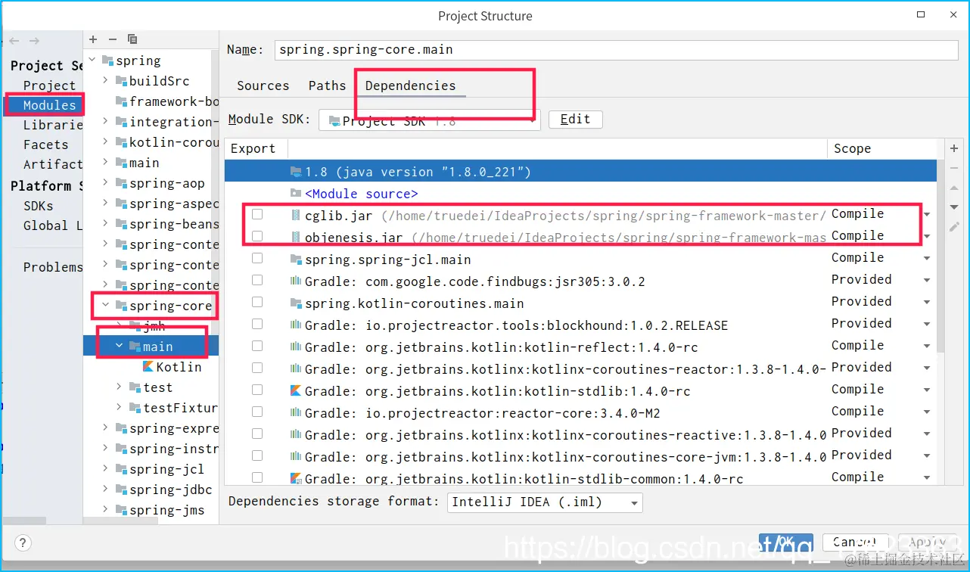
Task: Click the buildSrc folder icon
Action: [121, 81]
